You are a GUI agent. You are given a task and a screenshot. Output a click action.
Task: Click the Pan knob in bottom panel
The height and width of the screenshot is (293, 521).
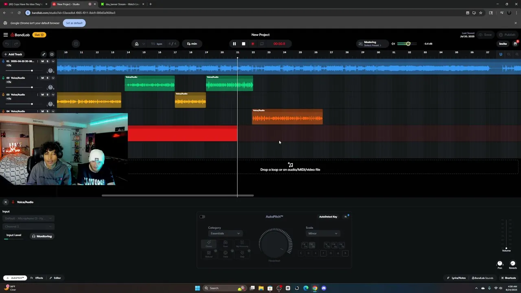(500, 264)
